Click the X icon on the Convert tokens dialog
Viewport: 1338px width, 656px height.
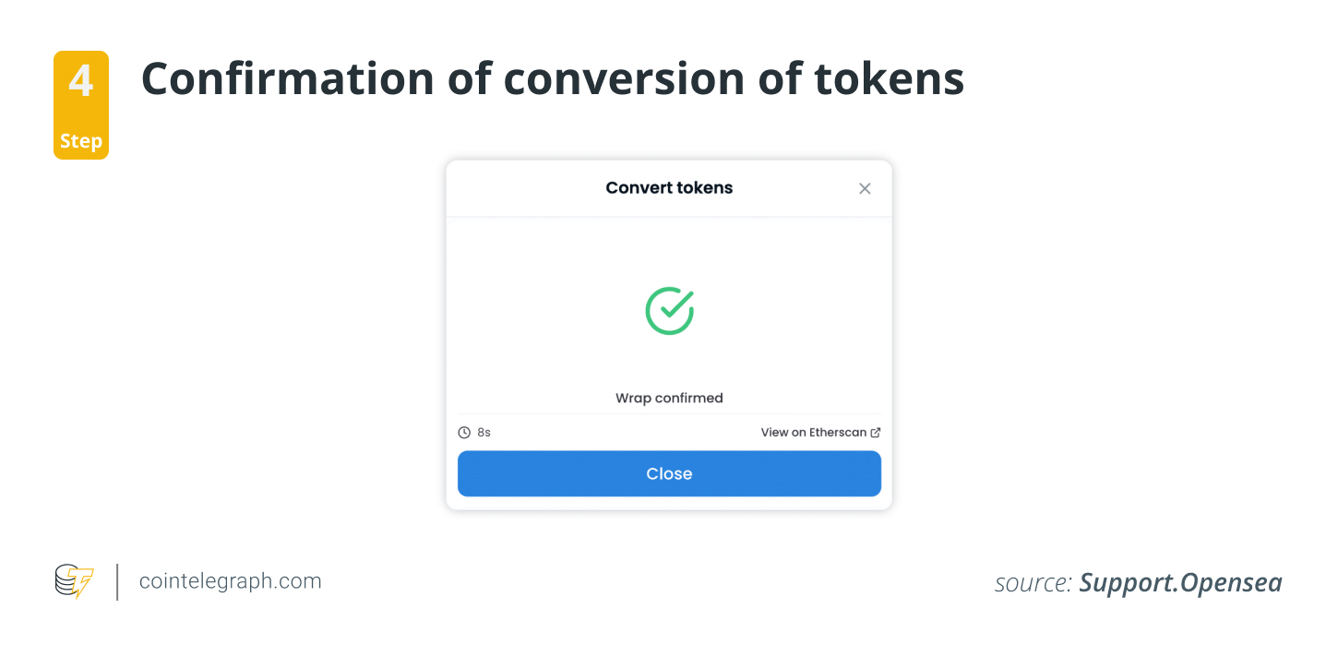click(865, 188)
